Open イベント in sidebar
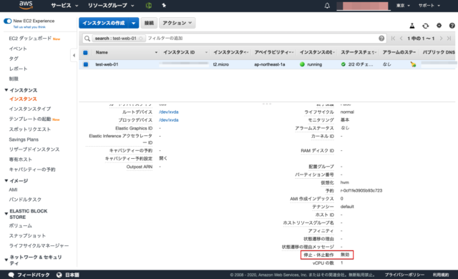The width and height of the screenshot is (458, 279). [x=18, y=49]
